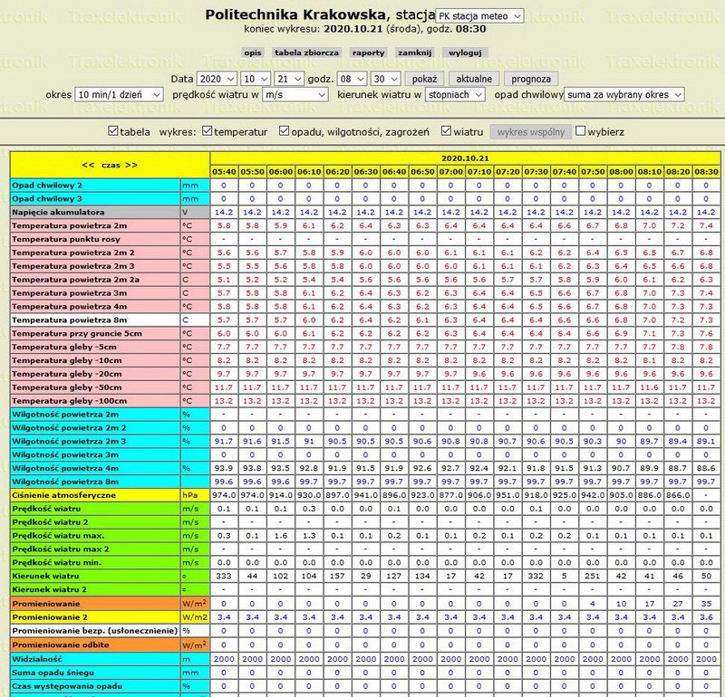This screenshot has width=725, height=697.
Task: Go to later time with '>>' link
Action: 131,165
